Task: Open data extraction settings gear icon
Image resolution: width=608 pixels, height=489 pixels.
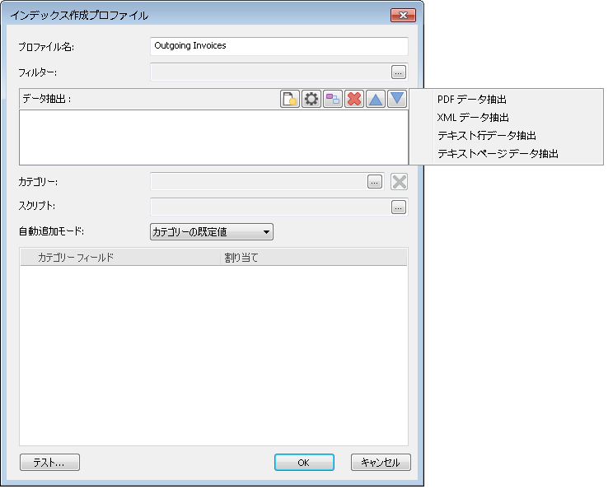Action: click(x=311, y=99)
